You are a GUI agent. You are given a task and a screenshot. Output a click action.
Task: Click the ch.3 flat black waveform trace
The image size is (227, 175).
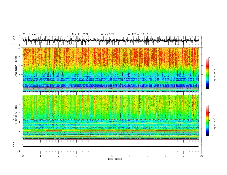(x=111, y=146)
